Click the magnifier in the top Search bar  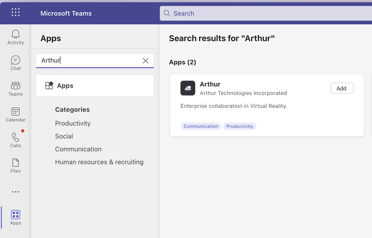[x=167, y=13]
